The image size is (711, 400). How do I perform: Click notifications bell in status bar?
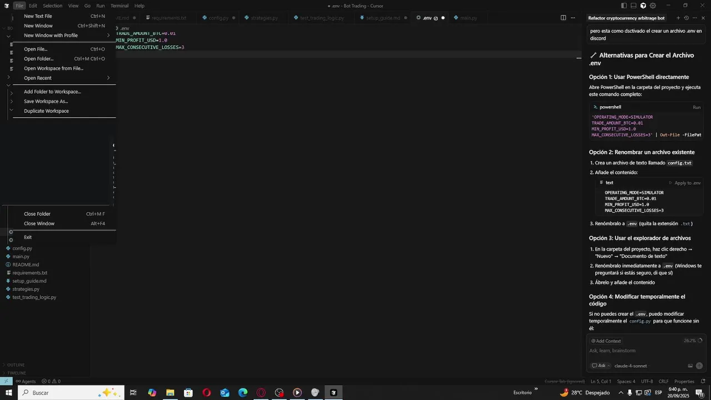pyautogui.click(x=703, y=381)
